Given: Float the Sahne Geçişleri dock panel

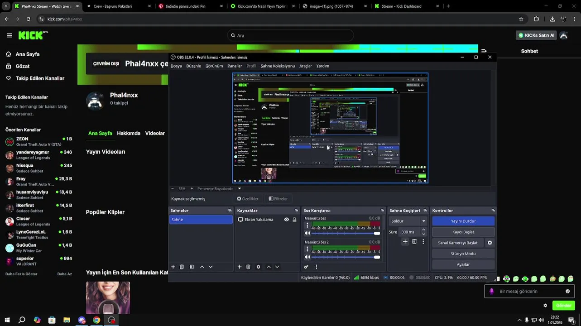Looking at the screenshot, I should pos(425,211).
